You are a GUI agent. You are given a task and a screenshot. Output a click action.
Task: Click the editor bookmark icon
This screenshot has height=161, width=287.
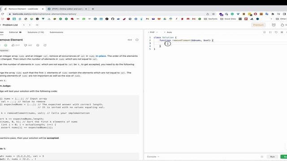click(265, 32)
